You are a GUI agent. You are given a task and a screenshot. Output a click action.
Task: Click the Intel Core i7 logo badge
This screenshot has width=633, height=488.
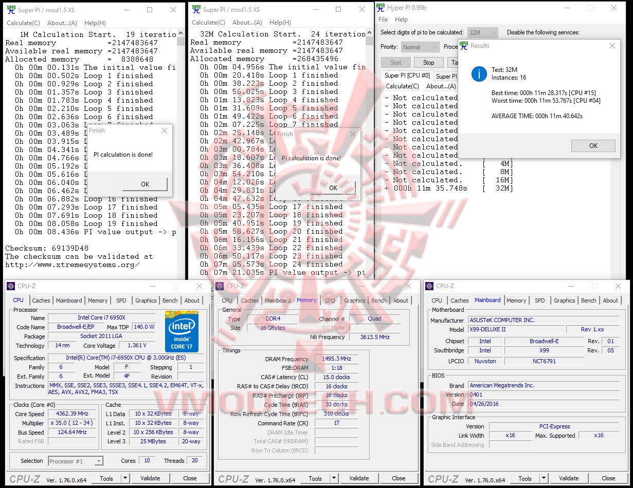click(182, 331)
